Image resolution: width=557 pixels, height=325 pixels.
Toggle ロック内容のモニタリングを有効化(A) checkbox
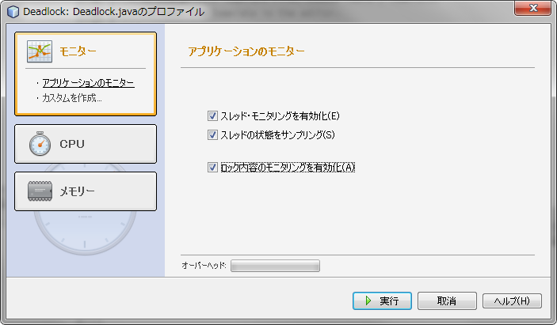(x=212, y=168)
